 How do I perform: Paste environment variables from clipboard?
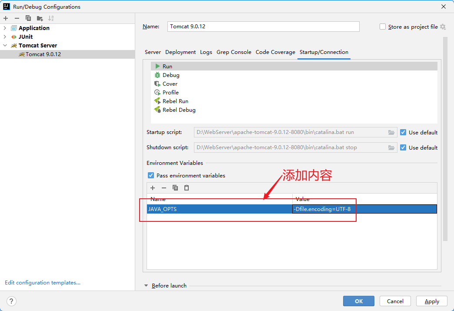[187, 188]
